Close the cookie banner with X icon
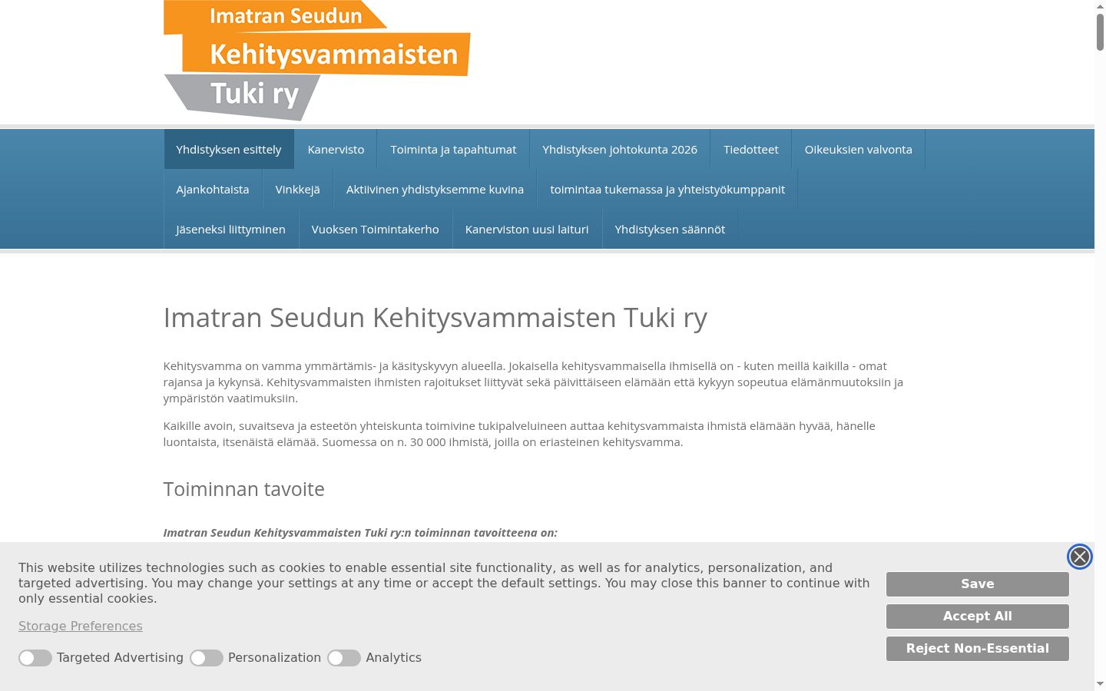The image size is (1106, 691). 1079,557
